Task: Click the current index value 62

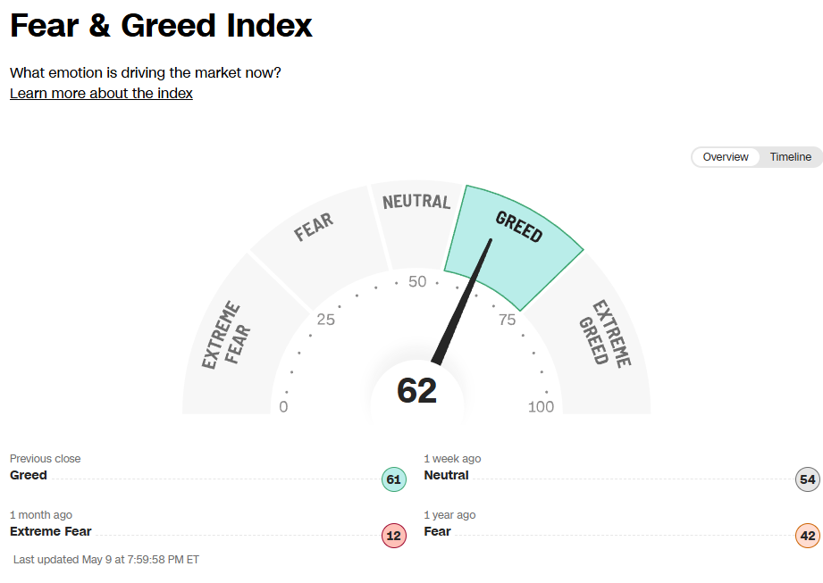Action: (416, 391)
